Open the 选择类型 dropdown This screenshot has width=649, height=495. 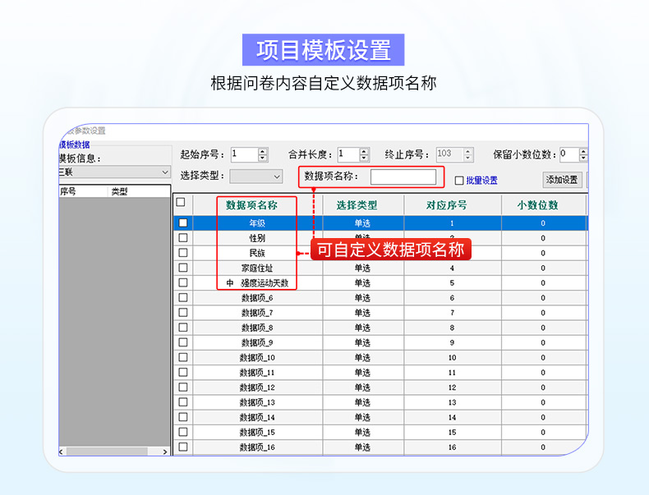(x=255, y=176)
